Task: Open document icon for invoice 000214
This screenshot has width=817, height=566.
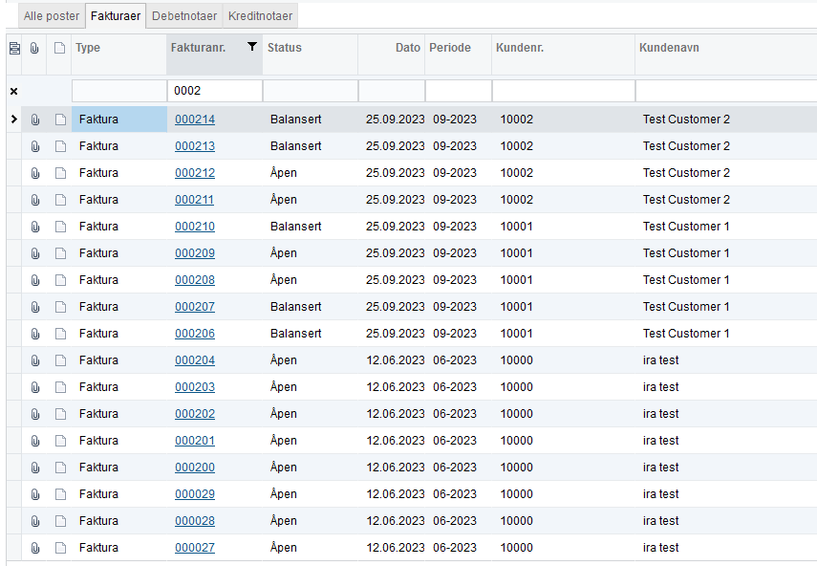Action: tap(60, 120)
